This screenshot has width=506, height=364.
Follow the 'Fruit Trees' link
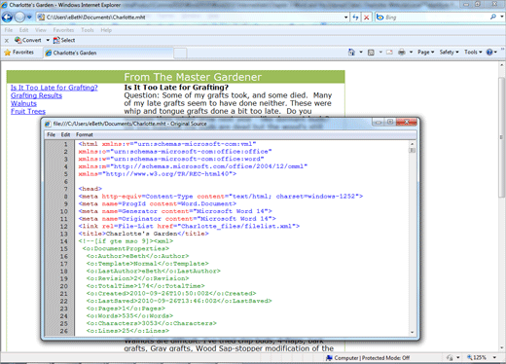[28, 112]
